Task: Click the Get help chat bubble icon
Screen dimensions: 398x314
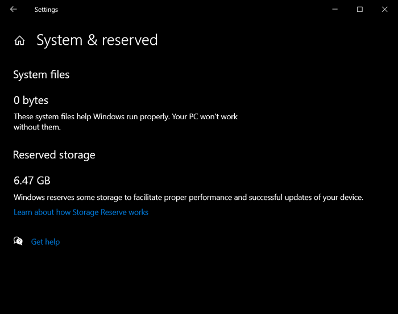Action: point(18,241)
